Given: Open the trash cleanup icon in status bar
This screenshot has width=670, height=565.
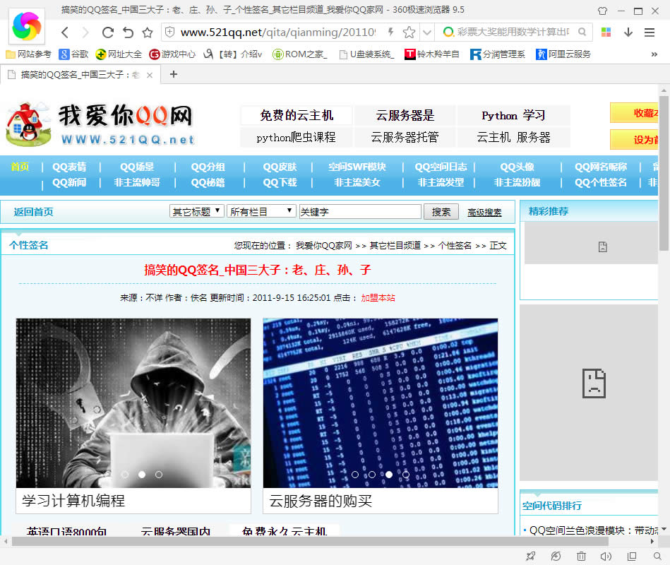Looking at the screenshot, I should pyautogui.click(x=581, y=557).
